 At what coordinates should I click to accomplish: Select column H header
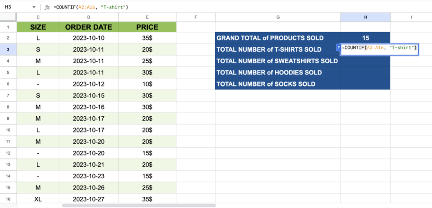click(x=365, y=17)
